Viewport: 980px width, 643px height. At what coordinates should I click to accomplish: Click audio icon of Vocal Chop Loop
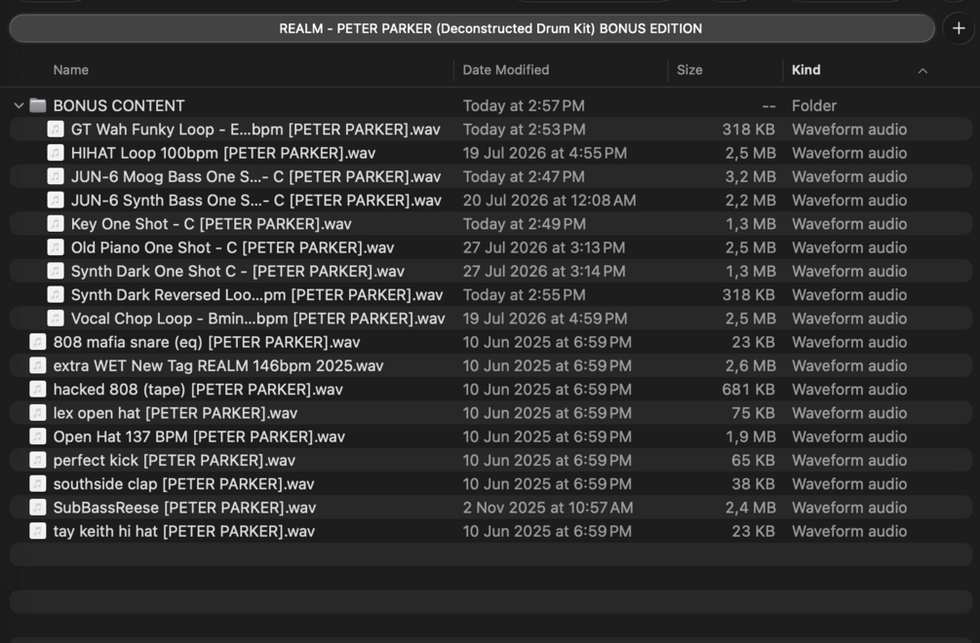(56, 319)
